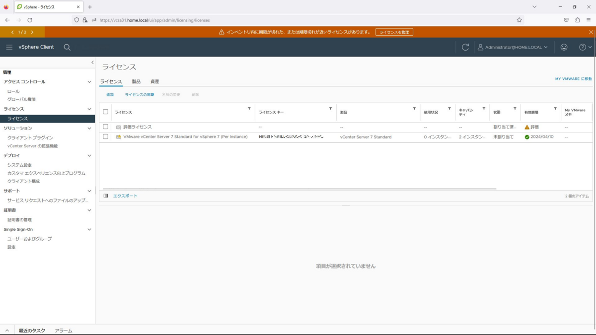596x335 pixels.
Task: Collapse the ソリューション section
Action: coord(89,129)
